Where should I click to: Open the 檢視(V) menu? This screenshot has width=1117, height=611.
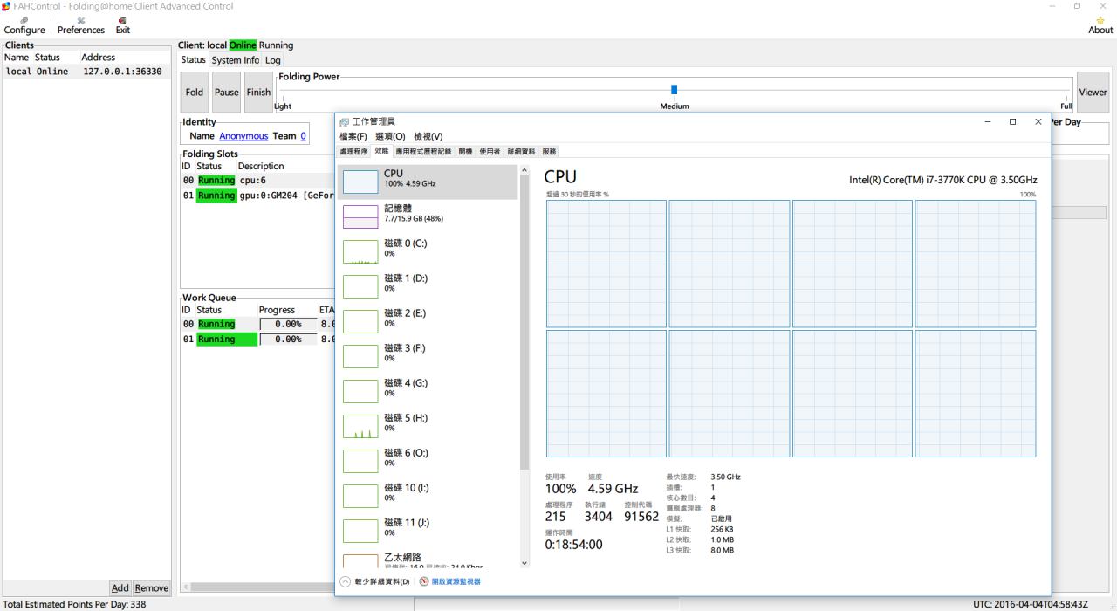point(428,136)
